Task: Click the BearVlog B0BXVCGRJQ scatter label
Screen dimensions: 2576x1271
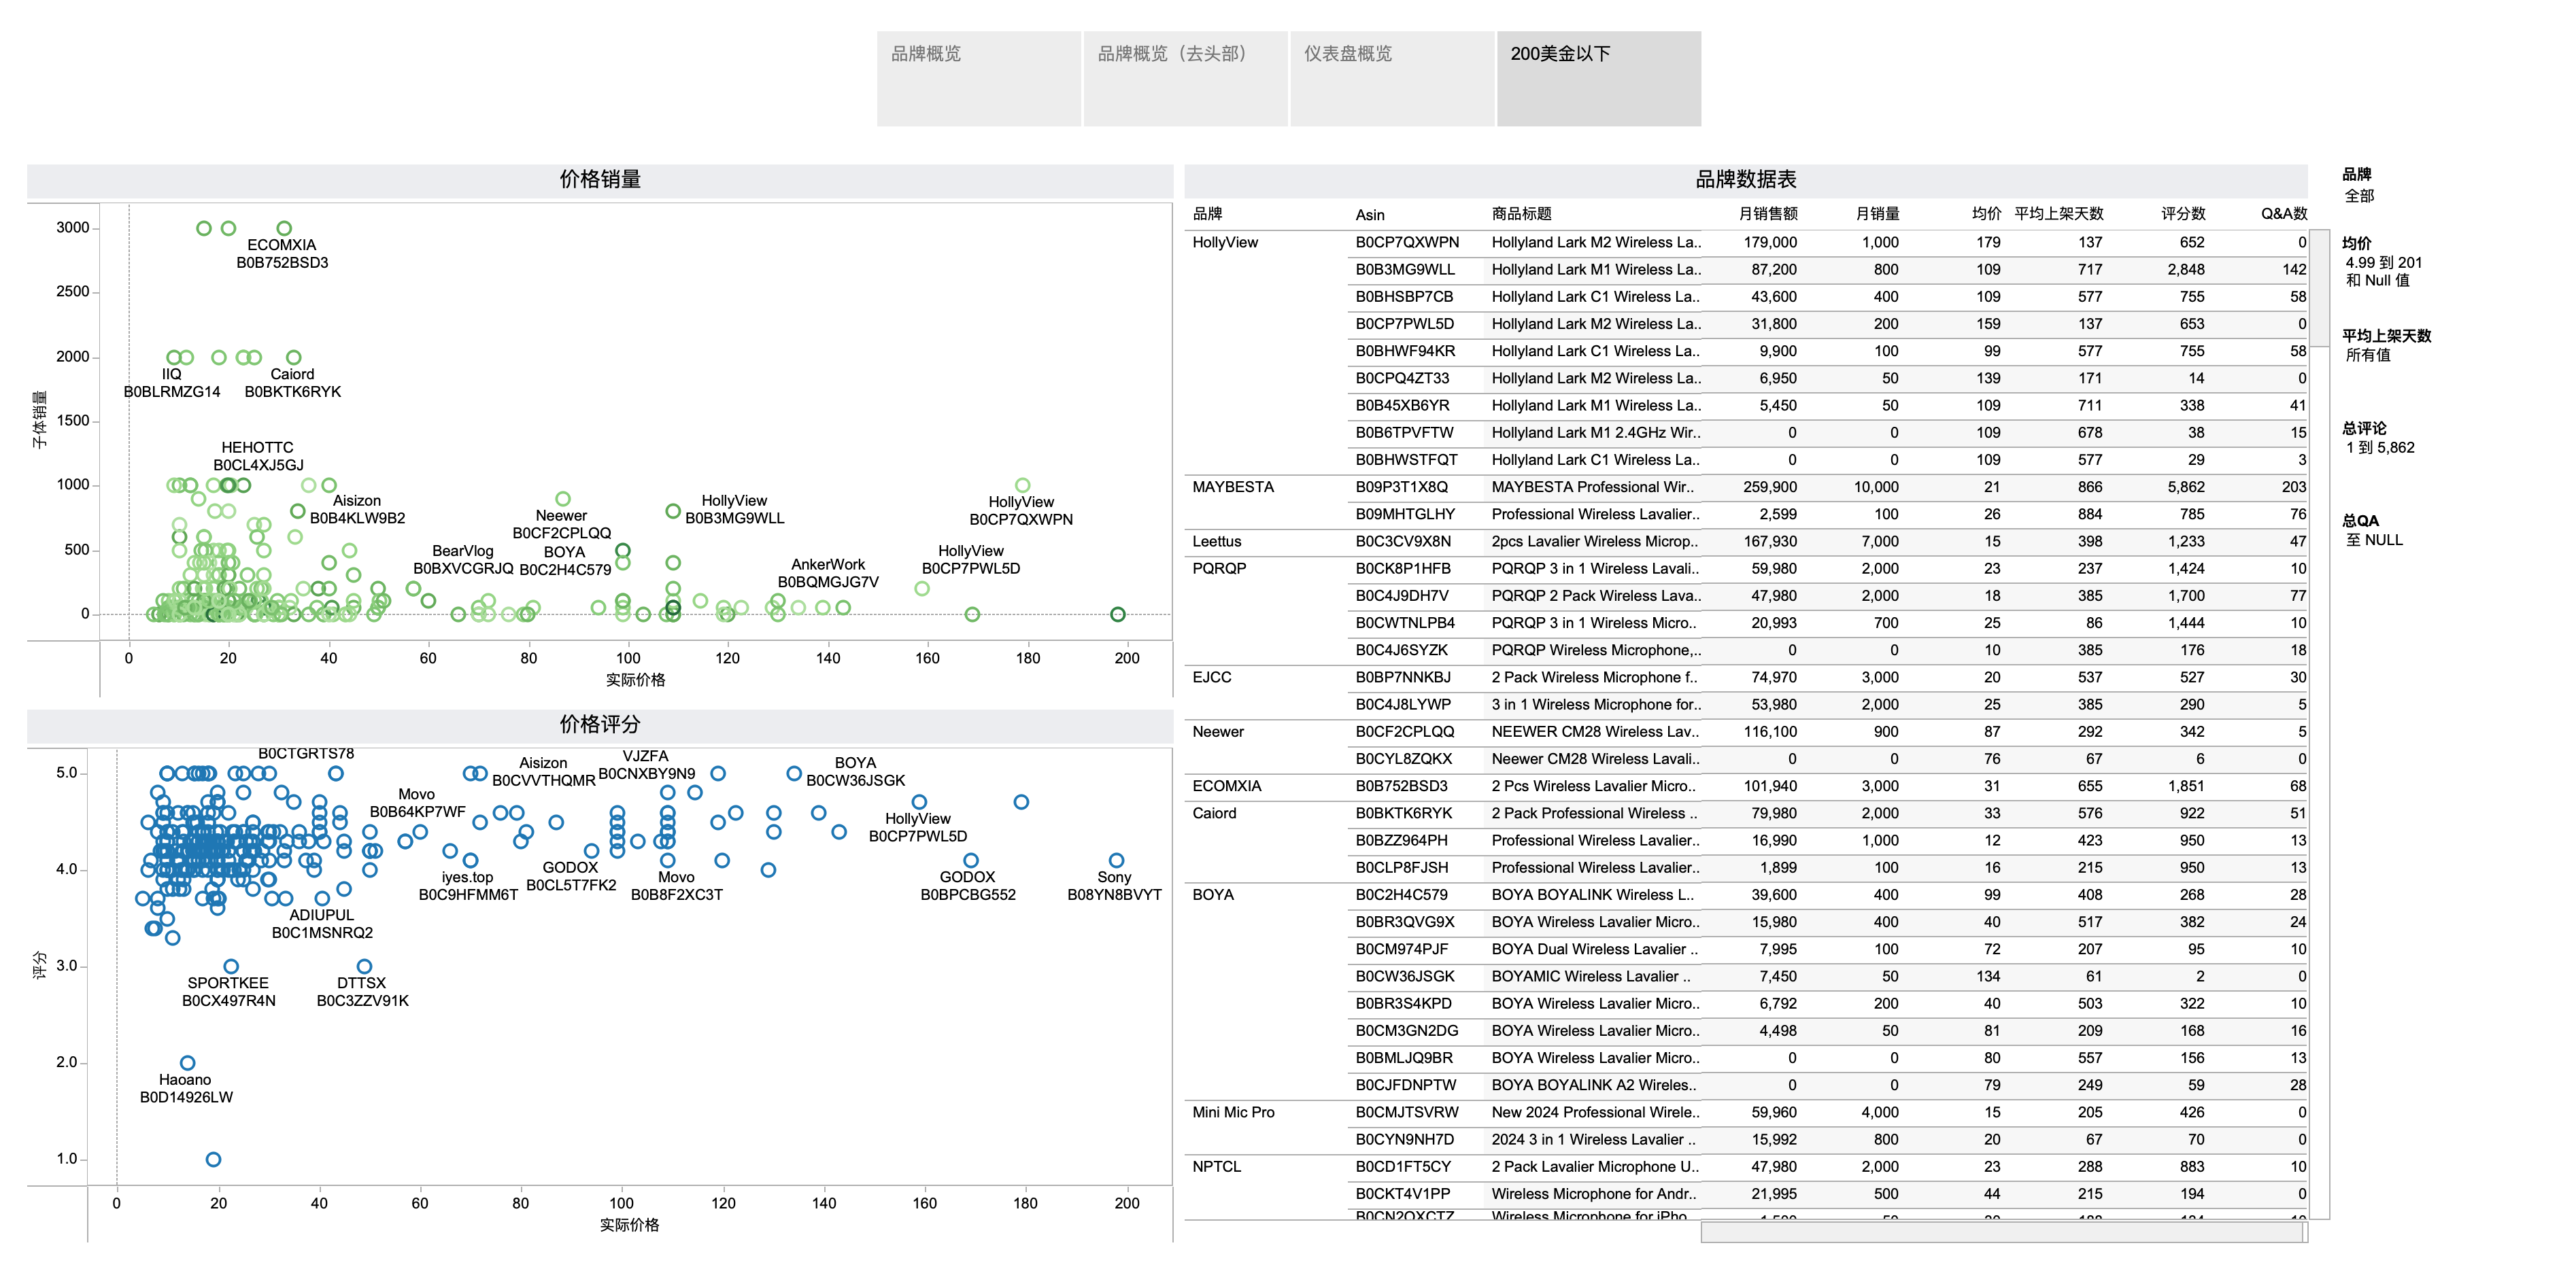Action: 463,559
